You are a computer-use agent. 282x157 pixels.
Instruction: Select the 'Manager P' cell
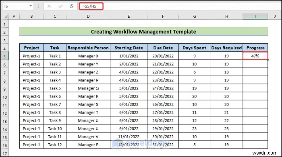tap(88, 80)
